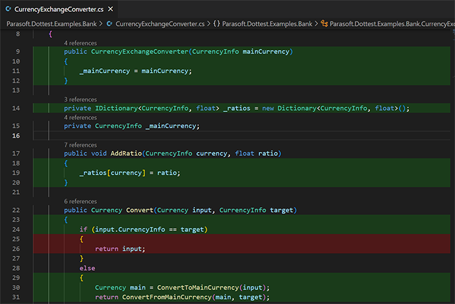Click input.CurrencyInfo in the if condition
Screen dimensions: 455x304
[130, 229]
